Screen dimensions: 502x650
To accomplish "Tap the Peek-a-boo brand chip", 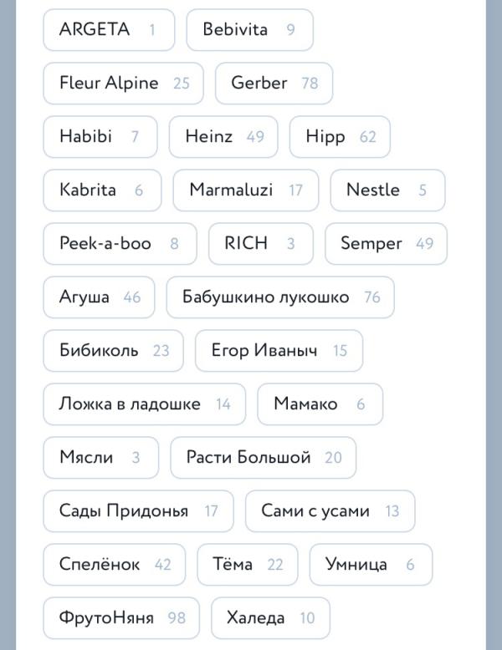I will click(120, 244).
